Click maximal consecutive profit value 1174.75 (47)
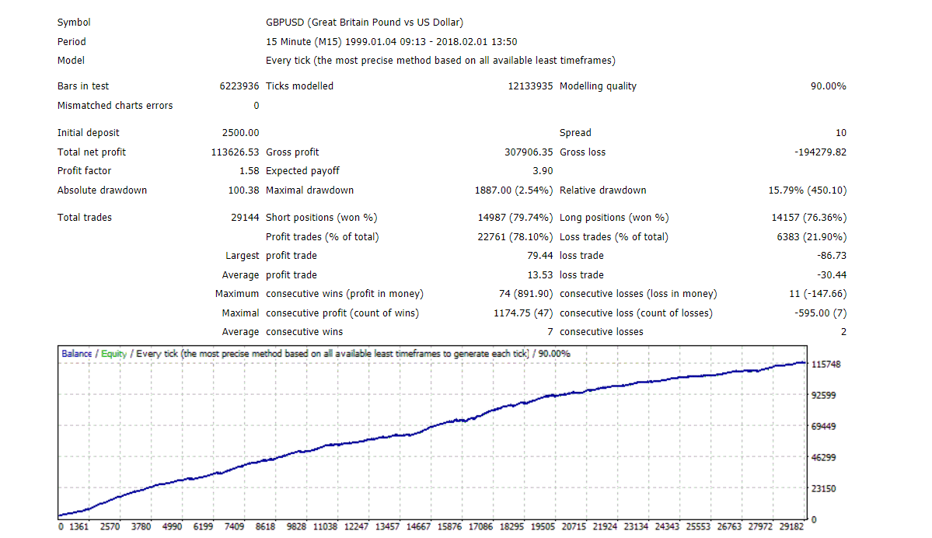The image size is (932, 538). pyautogui.click(x=523, y=313)
